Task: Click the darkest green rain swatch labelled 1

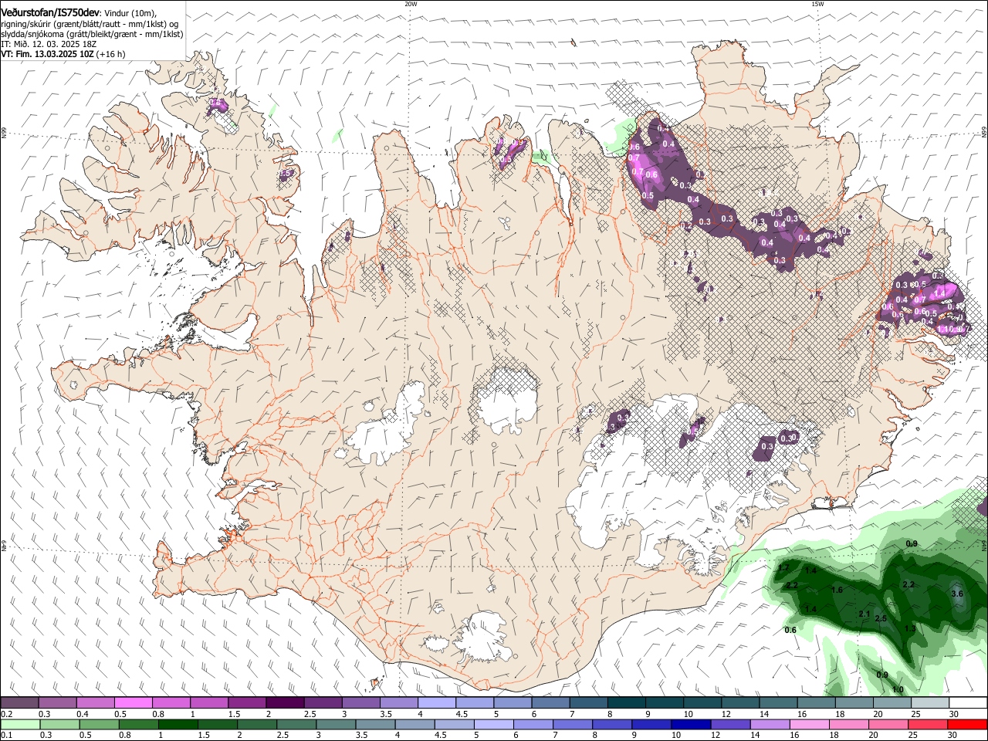Action: click(x=178, y=725)
